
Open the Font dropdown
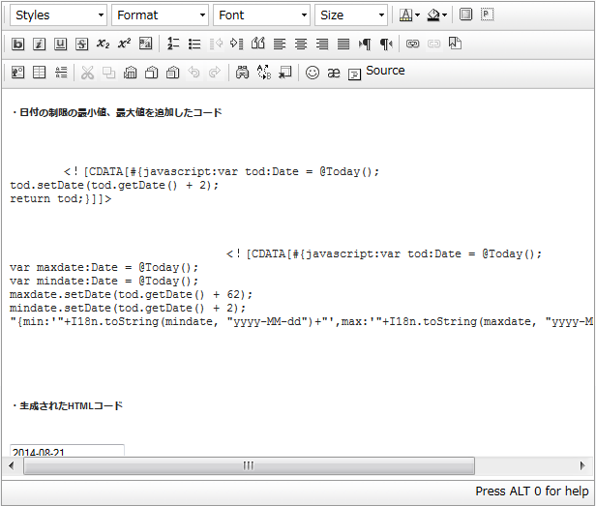[x=261, y=15]
